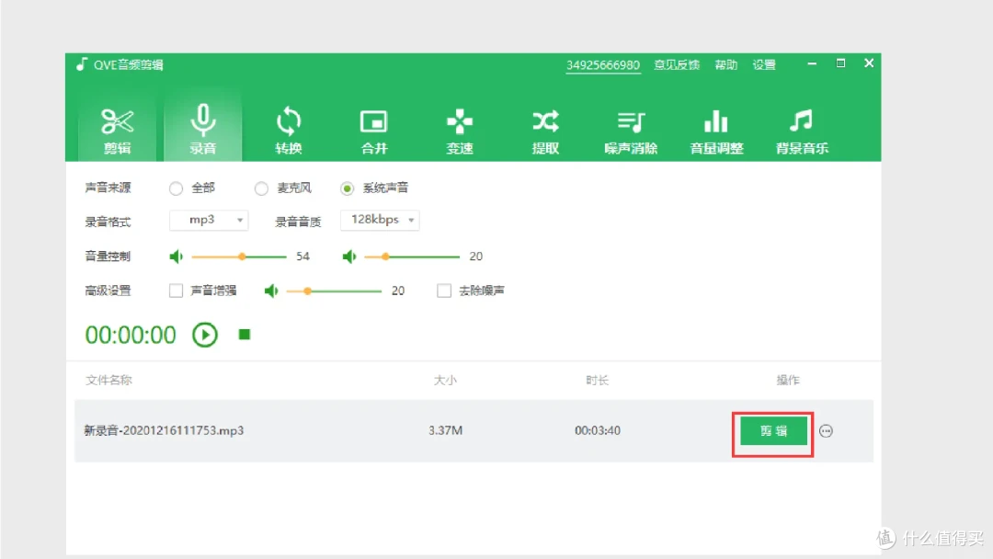Click the green 剪辑 button for the recording

coord(773,431)
